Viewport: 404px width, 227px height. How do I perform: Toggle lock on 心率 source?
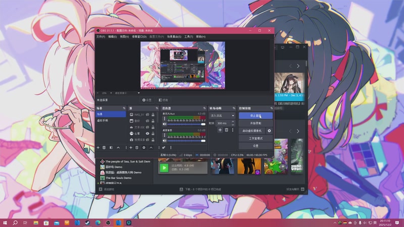[153, 134]
